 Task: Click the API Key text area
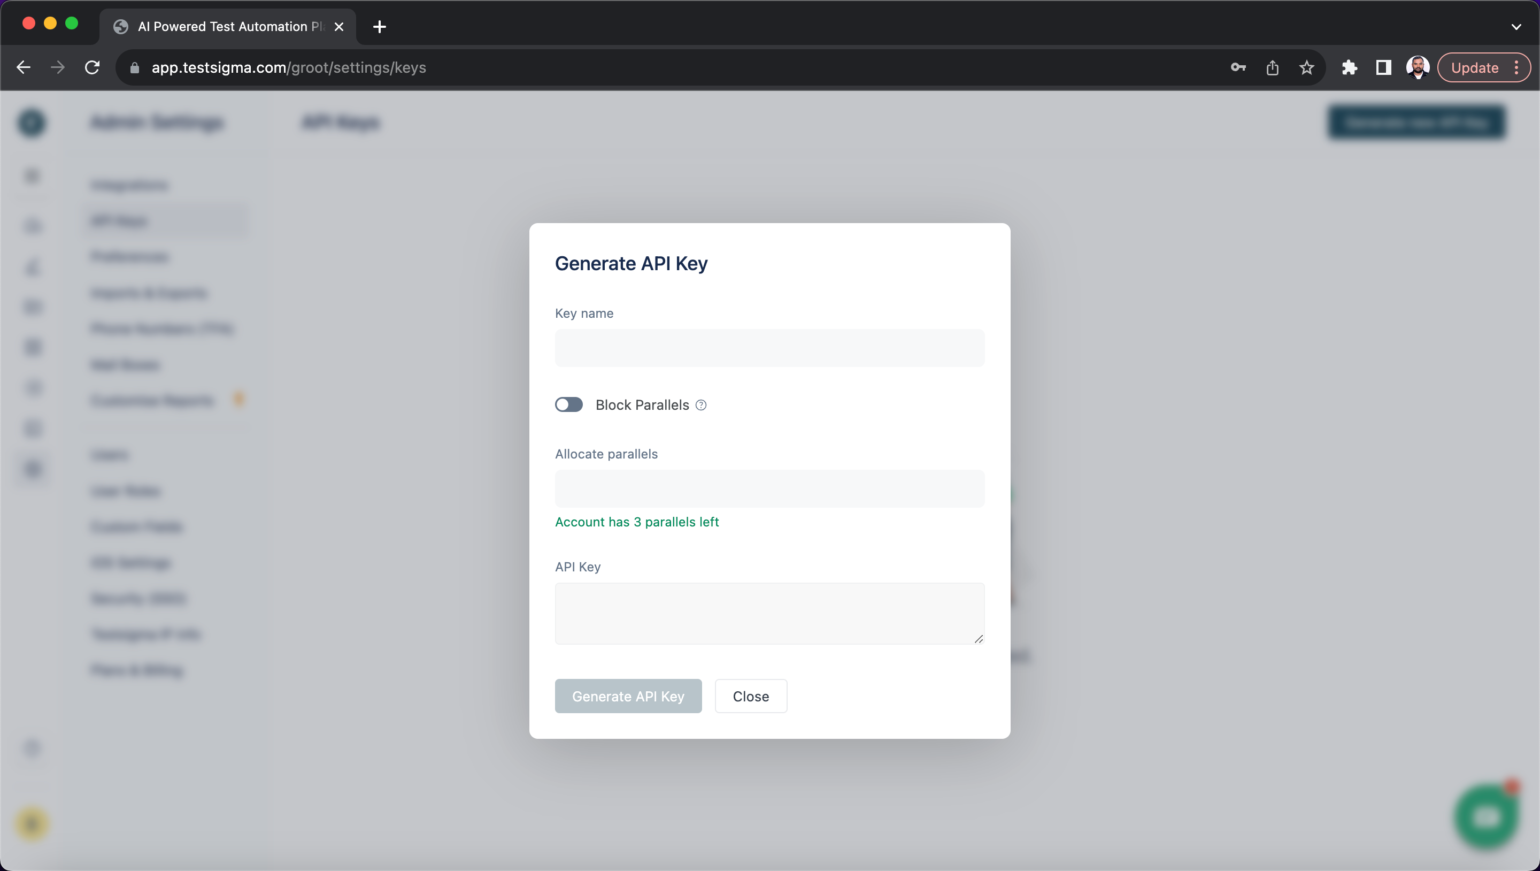[x=769, y=613]
